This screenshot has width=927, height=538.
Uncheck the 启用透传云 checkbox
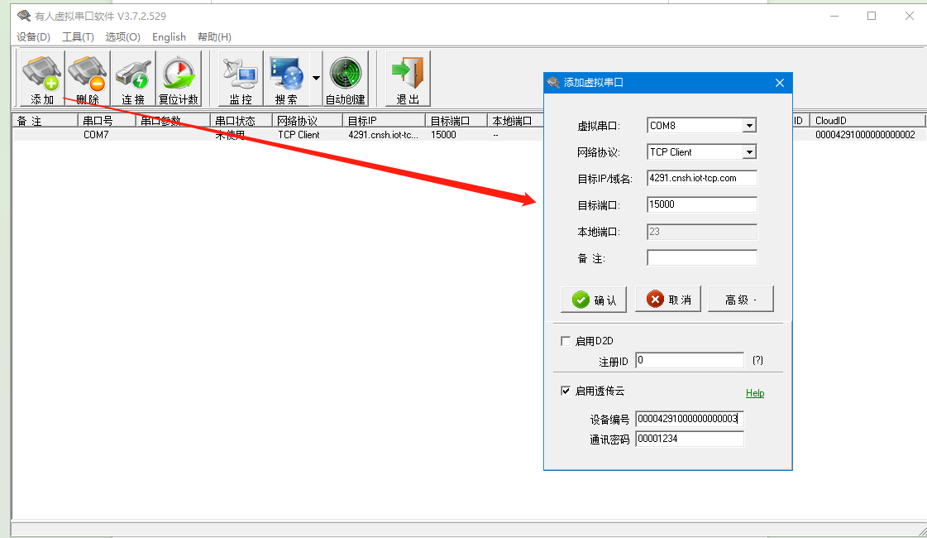(x=566, y=391)
